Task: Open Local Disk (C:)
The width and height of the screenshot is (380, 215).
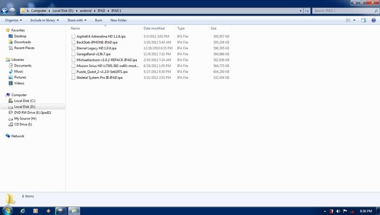Action: pos(22,101)
